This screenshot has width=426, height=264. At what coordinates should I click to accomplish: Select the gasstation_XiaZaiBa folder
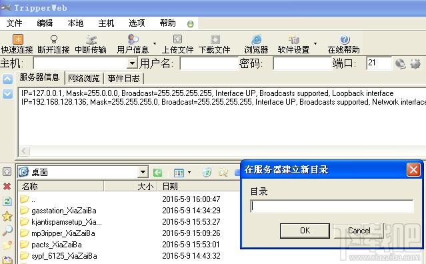64,211
